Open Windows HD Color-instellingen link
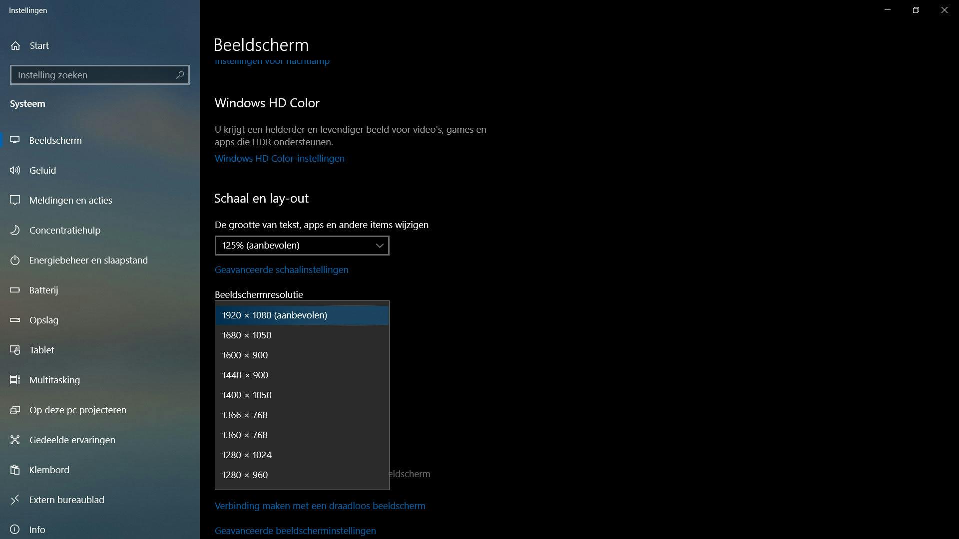 [x=279, y=158]
